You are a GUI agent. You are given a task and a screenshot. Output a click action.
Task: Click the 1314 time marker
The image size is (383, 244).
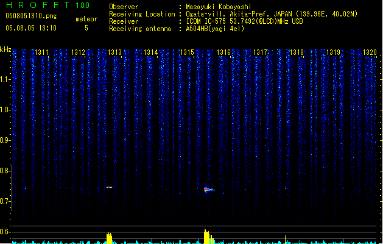[151, 52]
